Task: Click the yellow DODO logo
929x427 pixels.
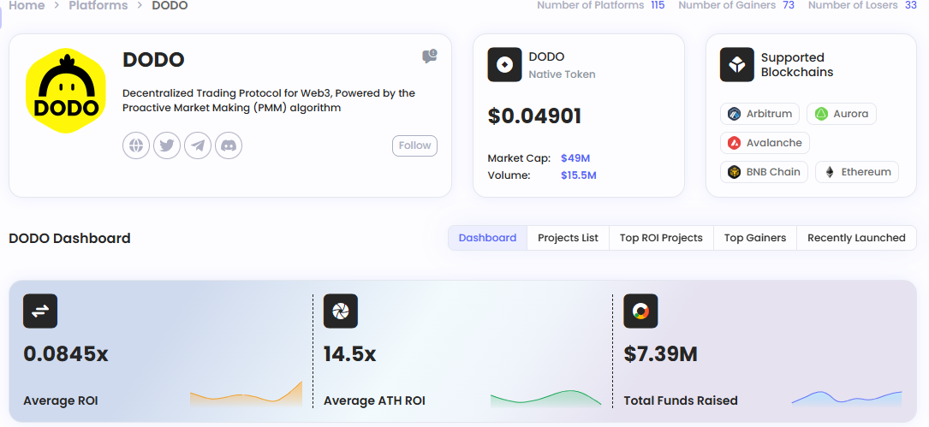Action: click(x=66, y=91)
